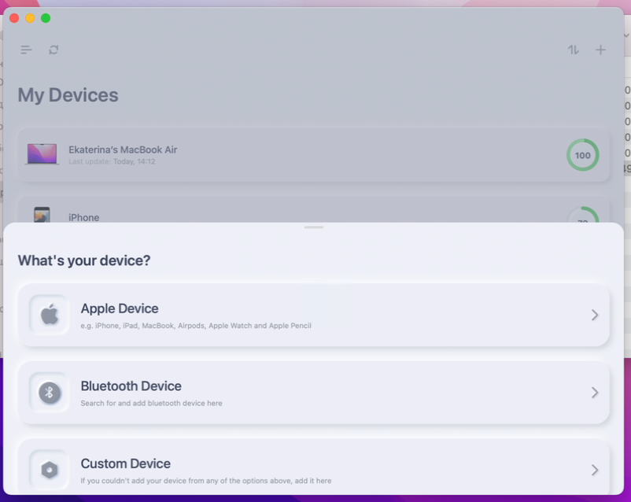Close the window with the red button
This screenshot has height=502, width=631.
14,18
